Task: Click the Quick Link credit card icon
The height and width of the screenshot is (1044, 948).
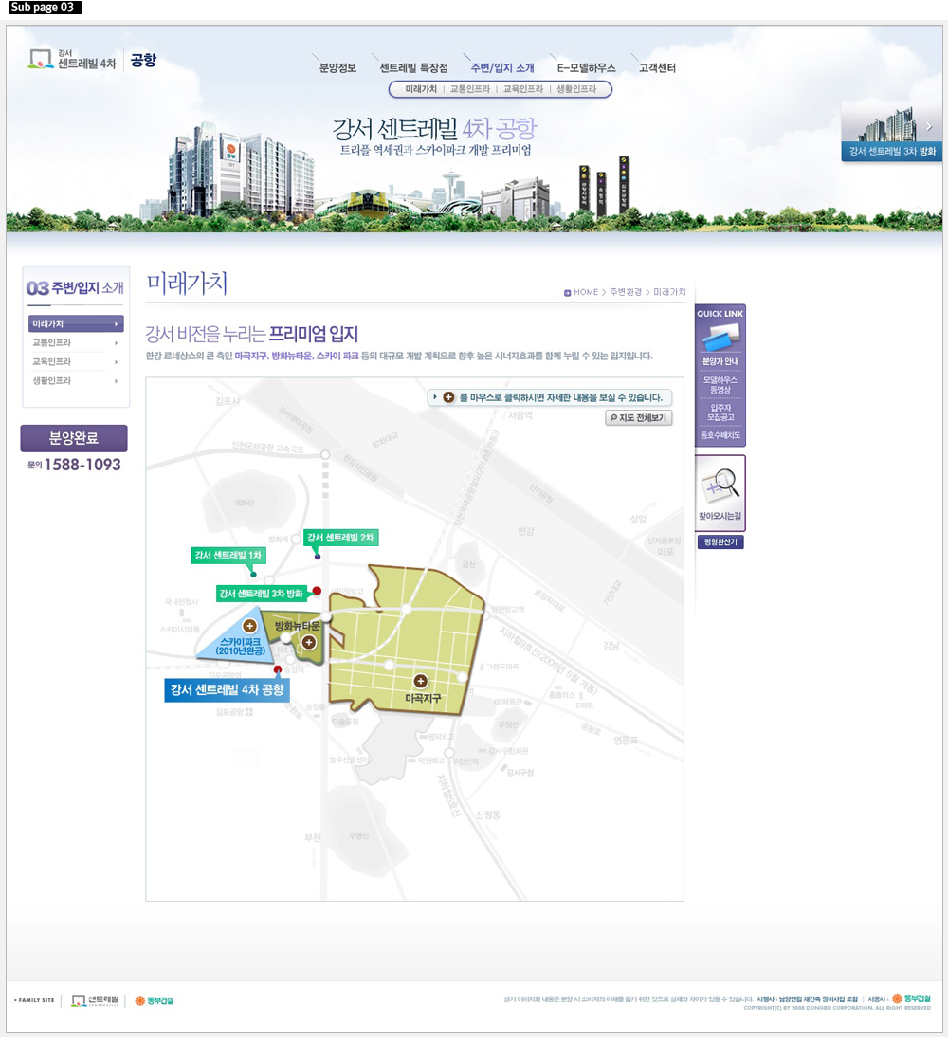Action: 720,336
